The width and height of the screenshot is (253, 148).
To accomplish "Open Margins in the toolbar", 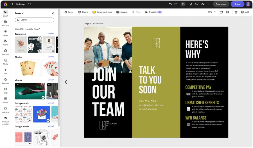I will 122,12.
